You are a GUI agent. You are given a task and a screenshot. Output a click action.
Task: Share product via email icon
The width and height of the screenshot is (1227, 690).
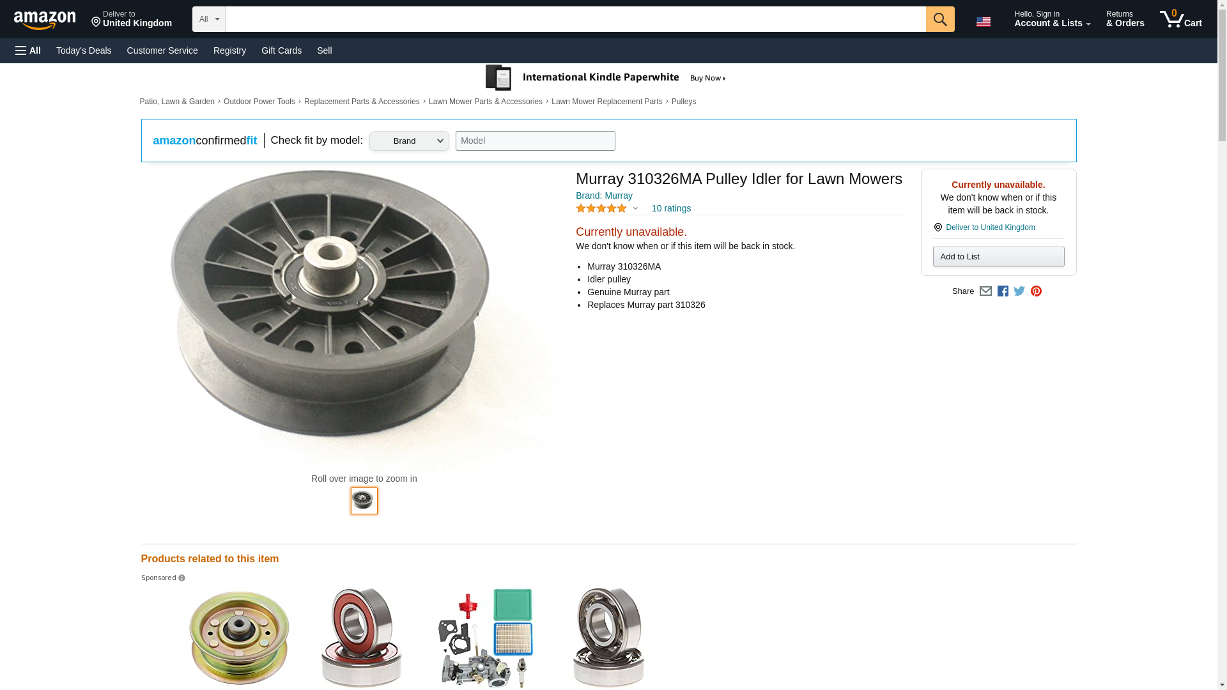pyautogui.click(x=985, y=291)
